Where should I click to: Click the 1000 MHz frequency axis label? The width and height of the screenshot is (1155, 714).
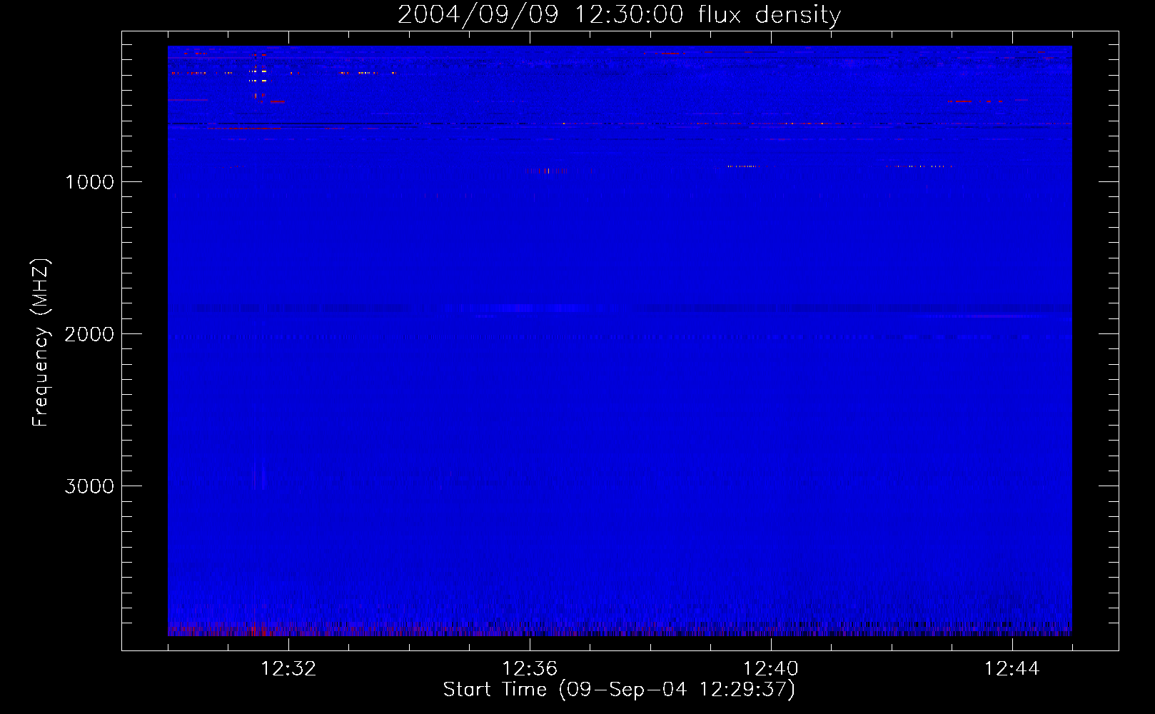(89, 182)
